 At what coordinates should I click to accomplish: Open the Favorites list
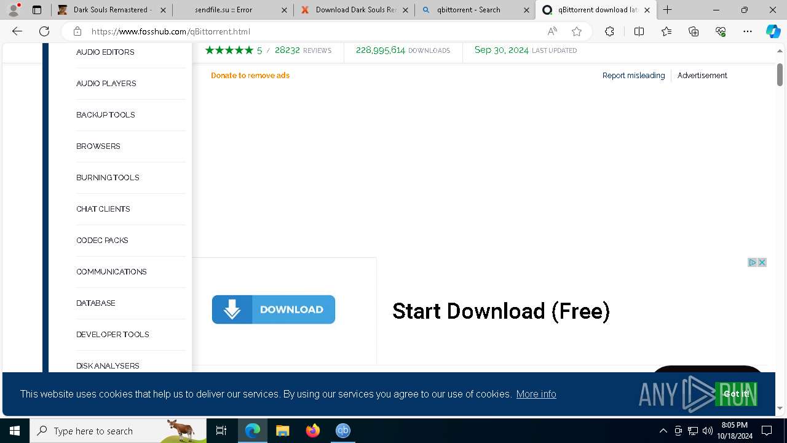point(666,31)
